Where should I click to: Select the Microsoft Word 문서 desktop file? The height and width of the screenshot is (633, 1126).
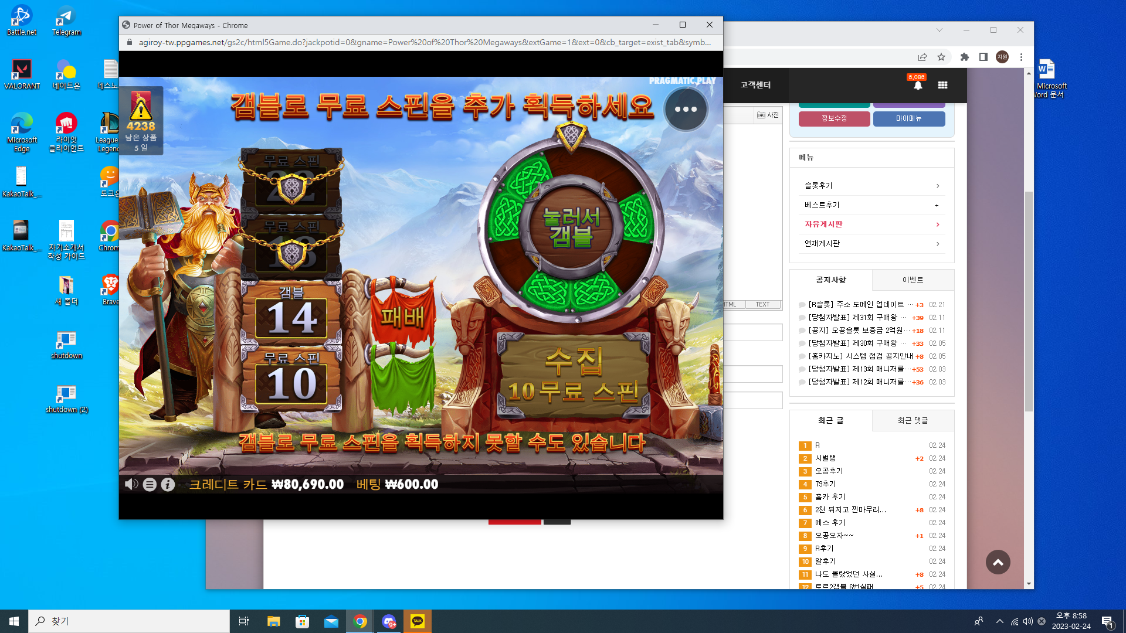[1050, 79]
